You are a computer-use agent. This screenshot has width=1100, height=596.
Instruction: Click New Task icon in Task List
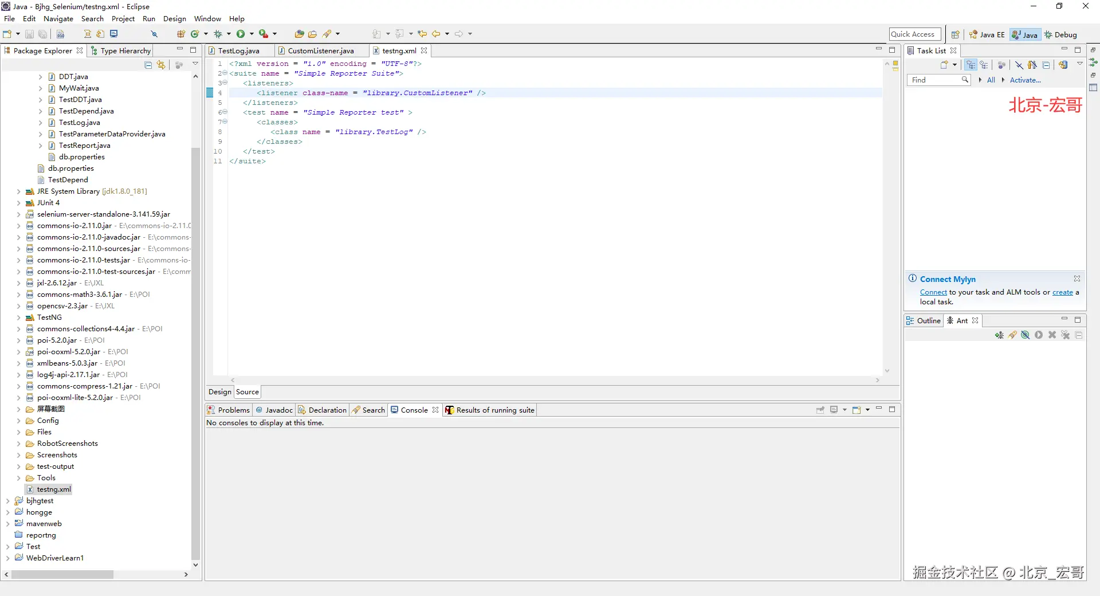[944, 65]
